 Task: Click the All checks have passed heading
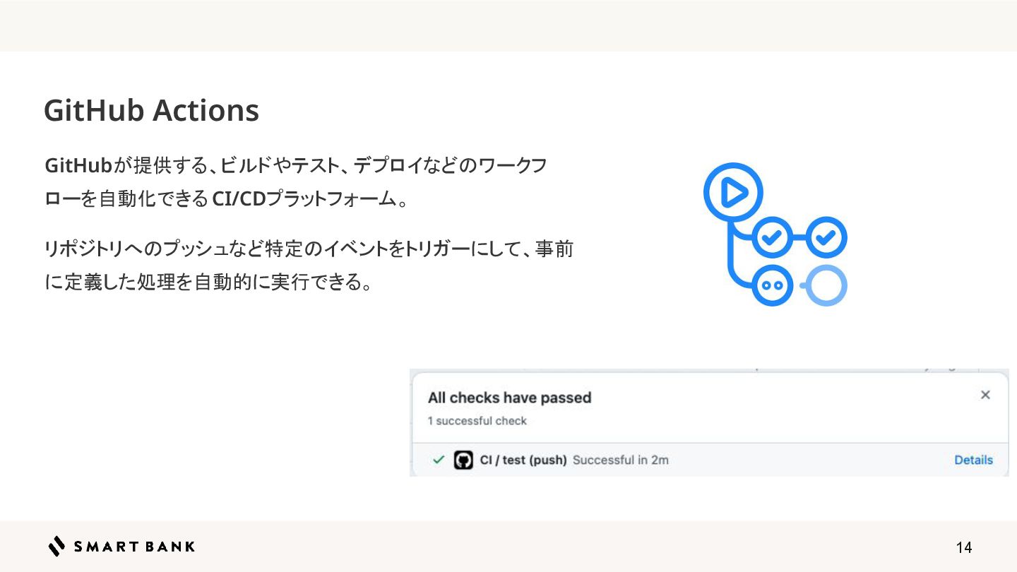[509, 398]
